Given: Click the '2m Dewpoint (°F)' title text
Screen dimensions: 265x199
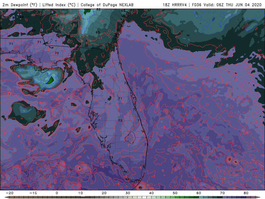Looking at the screenshot, I should click(x=20, y=5).
